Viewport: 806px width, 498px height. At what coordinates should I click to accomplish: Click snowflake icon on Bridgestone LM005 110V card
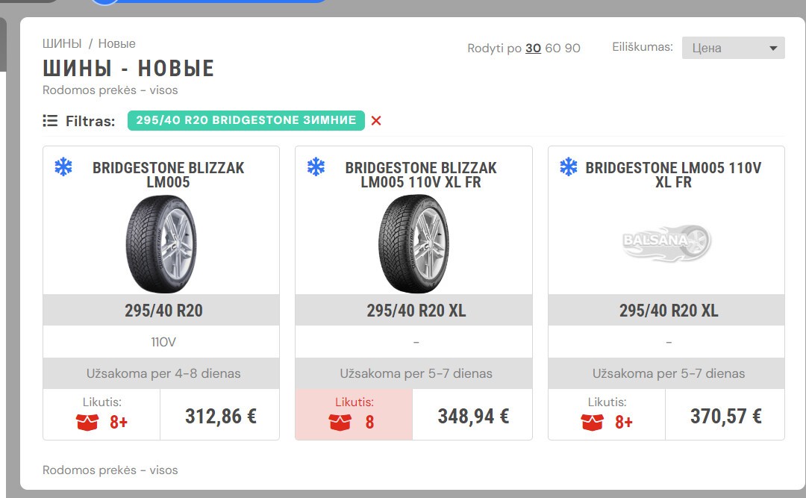click(569, 166)
